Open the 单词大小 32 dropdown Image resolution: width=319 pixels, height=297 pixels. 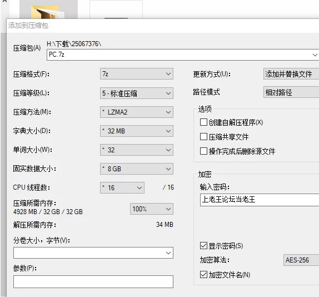pyautogui.click(x=137, y=150)
